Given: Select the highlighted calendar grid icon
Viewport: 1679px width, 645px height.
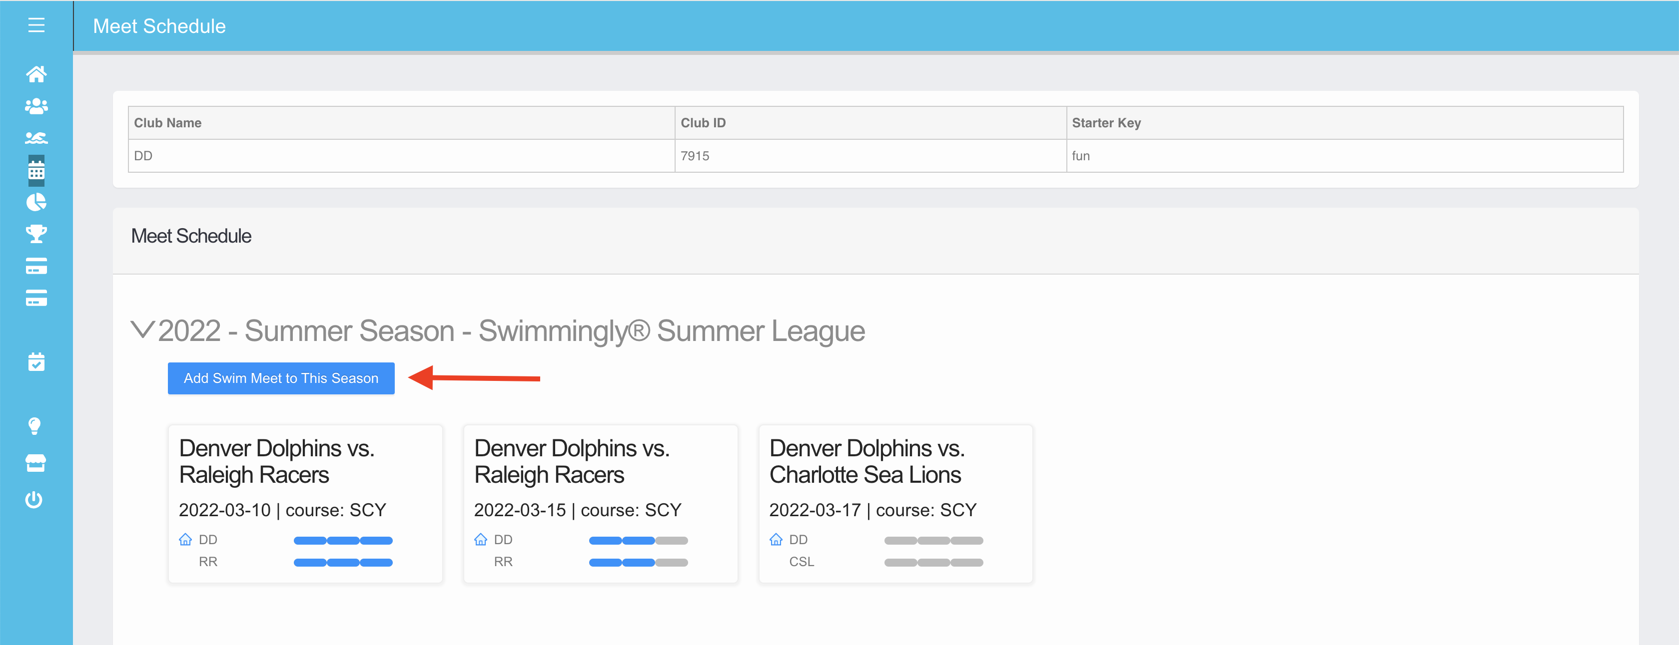Looking at the screenshot, I should click(x=36, y=171).
